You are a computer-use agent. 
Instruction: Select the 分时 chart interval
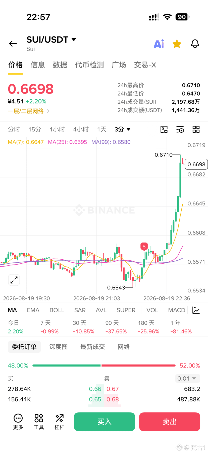(x=14, y=129)
